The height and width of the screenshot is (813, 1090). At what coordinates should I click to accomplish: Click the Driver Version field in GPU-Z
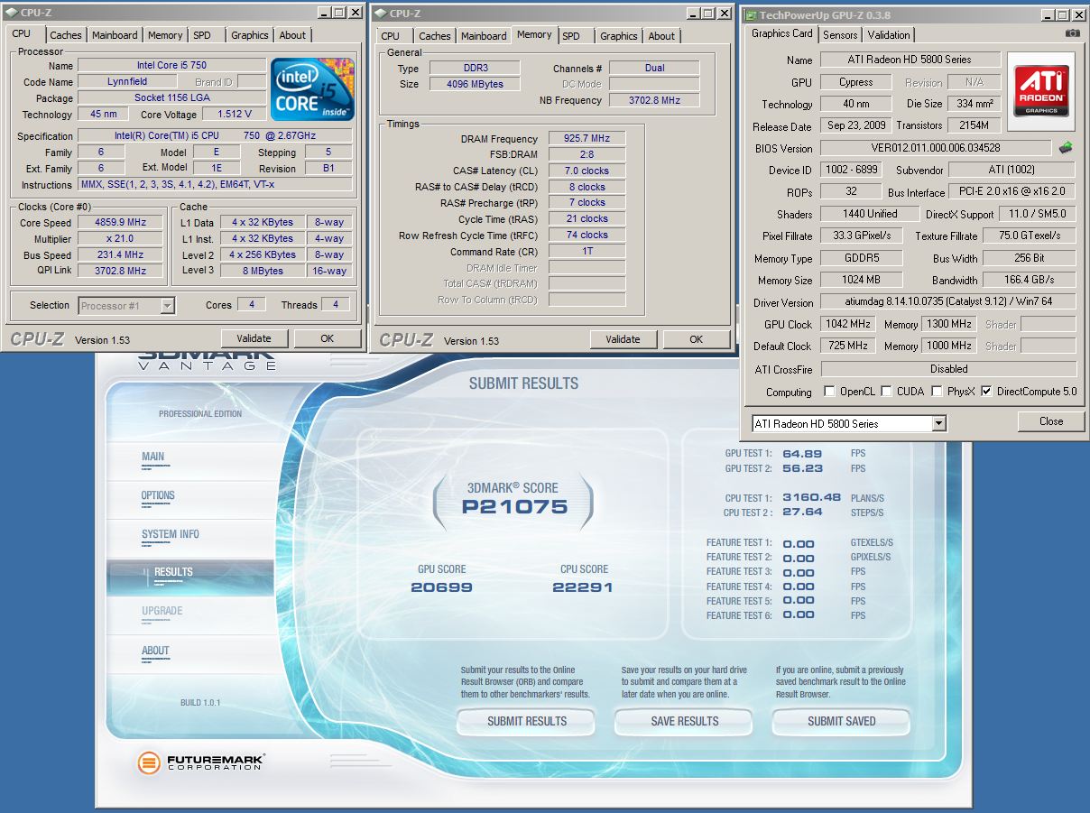point(948,302)
